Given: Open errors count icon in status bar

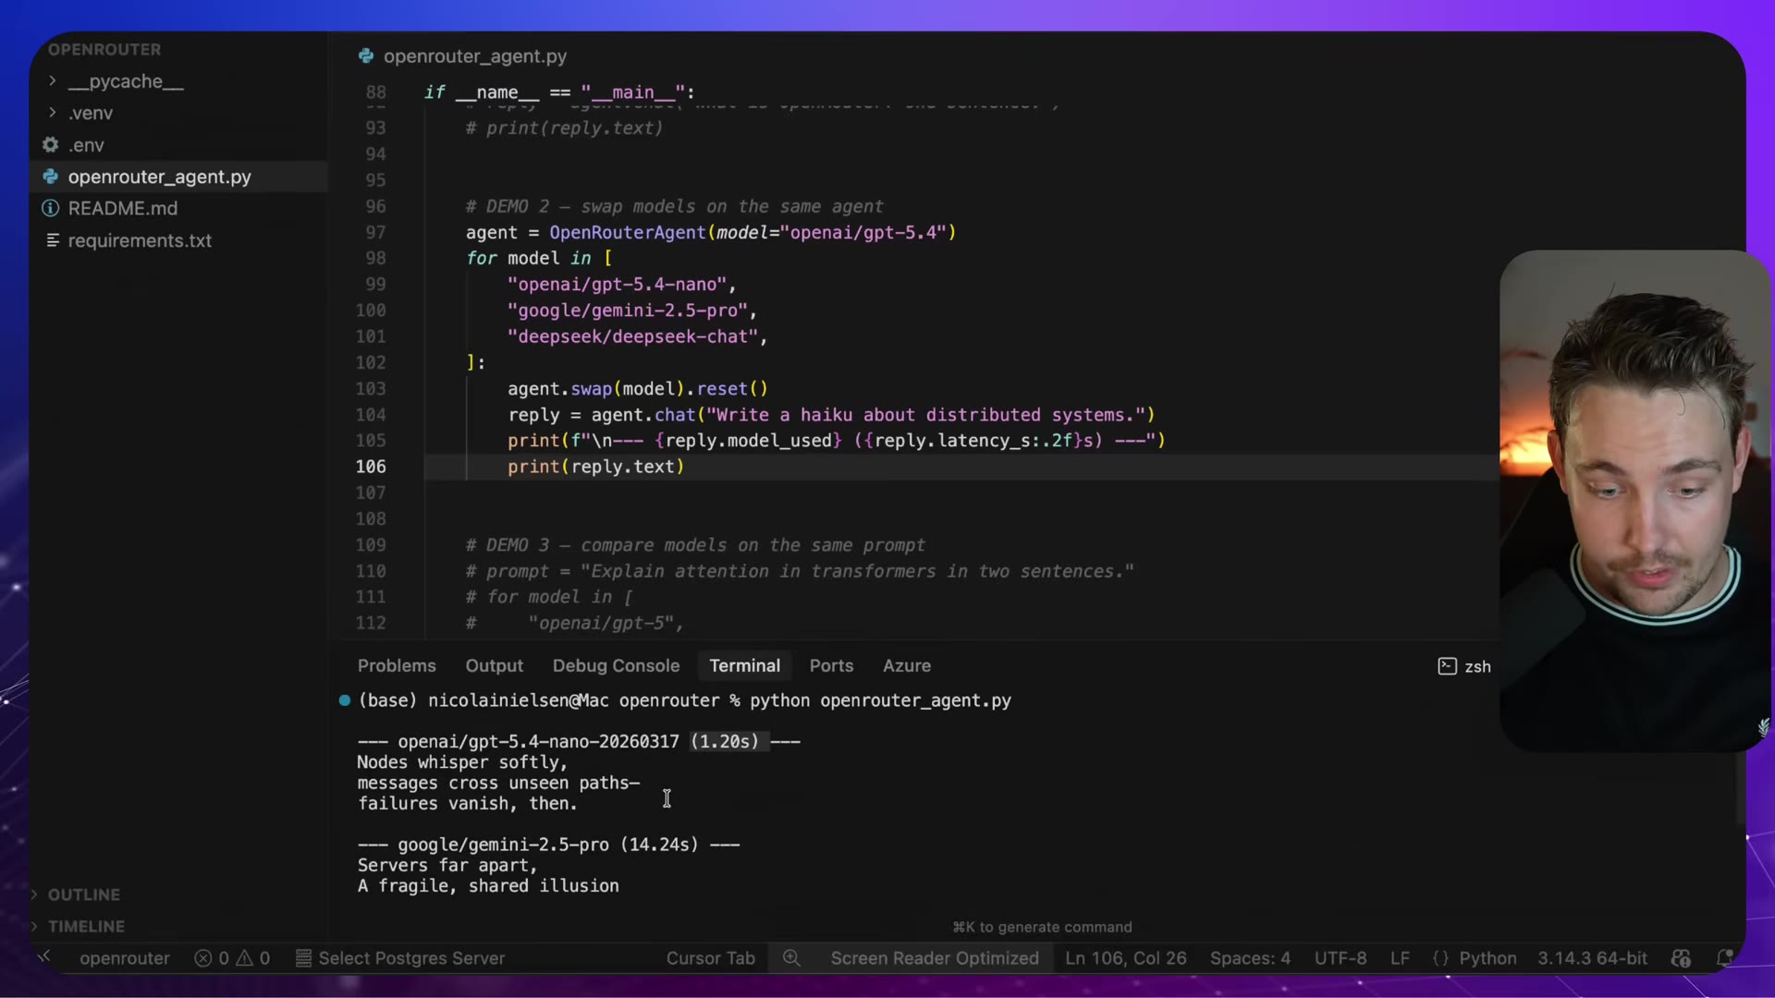Looking at the screenshot, I should point(202,958).
